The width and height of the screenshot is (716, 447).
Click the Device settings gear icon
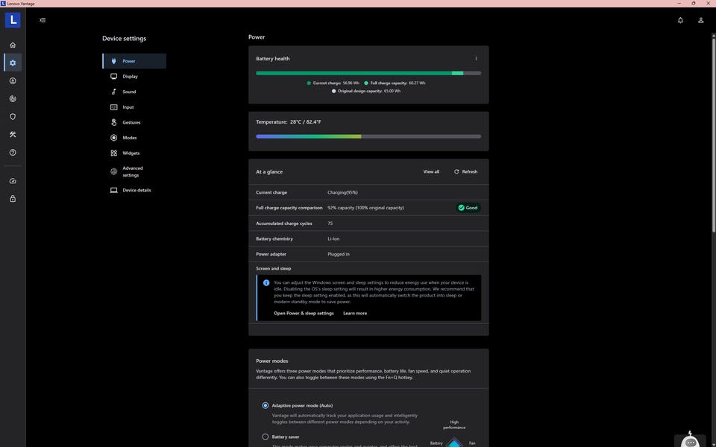point(13,63)
